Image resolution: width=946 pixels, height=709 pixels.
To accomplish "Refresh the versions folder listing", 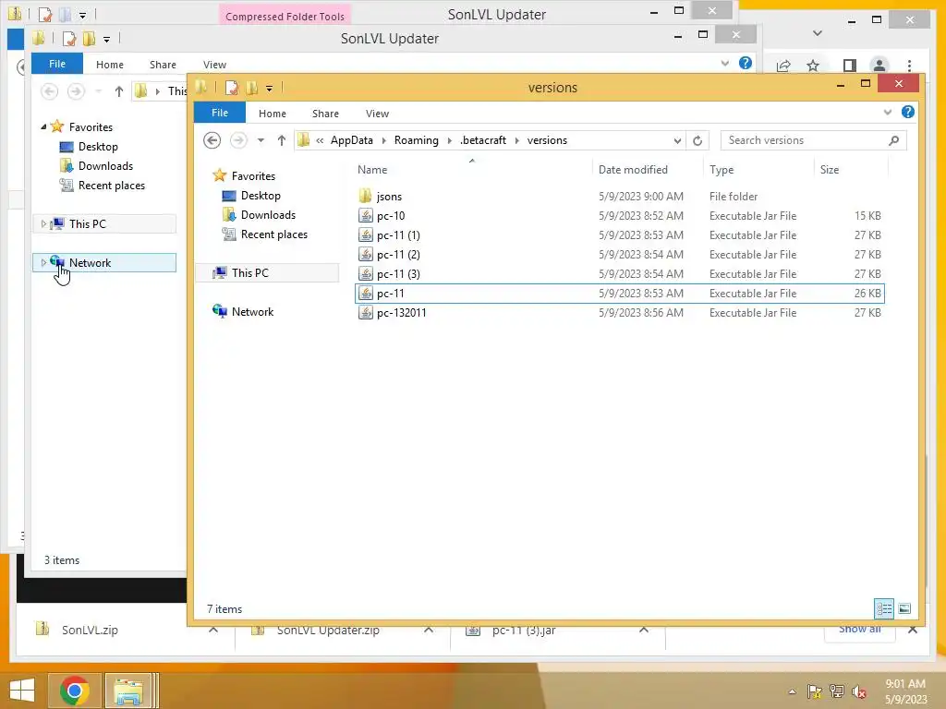I will [697, 140].
